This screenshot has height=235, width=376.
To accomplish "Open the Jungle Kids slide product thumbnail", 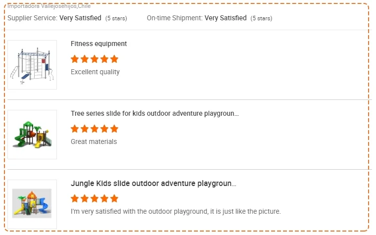I will pos(32,204).
